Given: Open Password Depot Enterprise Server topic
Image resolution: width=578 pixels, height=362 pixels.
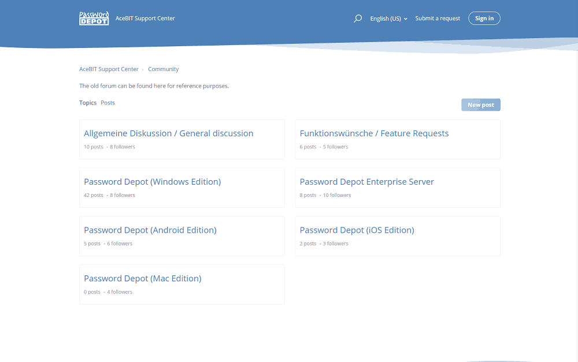Looking at the screenshot, I should [367, 182].
